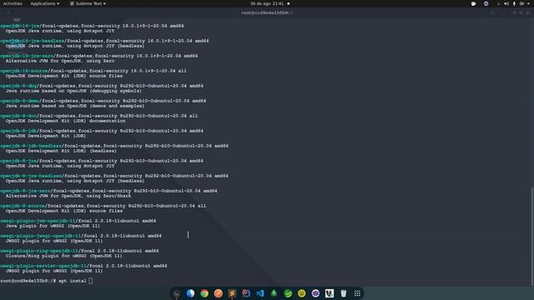The image size is (534, 300).
Task: Open the Applications menu
Action: 44,3
